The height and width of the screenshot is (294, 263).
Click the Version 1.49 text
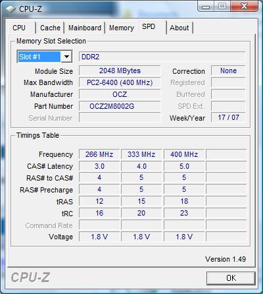point(226,259)
